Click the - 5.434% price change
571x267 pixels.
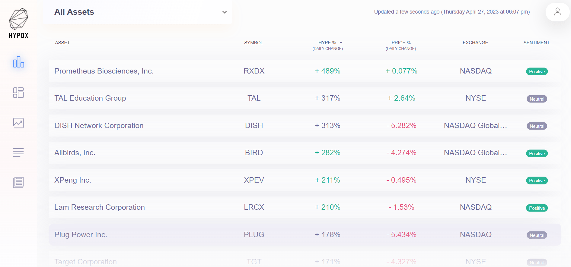pos(401,235)
